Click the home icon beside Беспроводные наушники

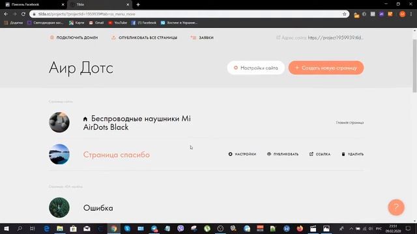coord(85,119)
